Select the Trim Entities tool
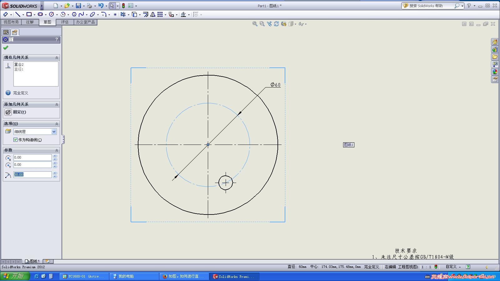 tap(123, 14)
